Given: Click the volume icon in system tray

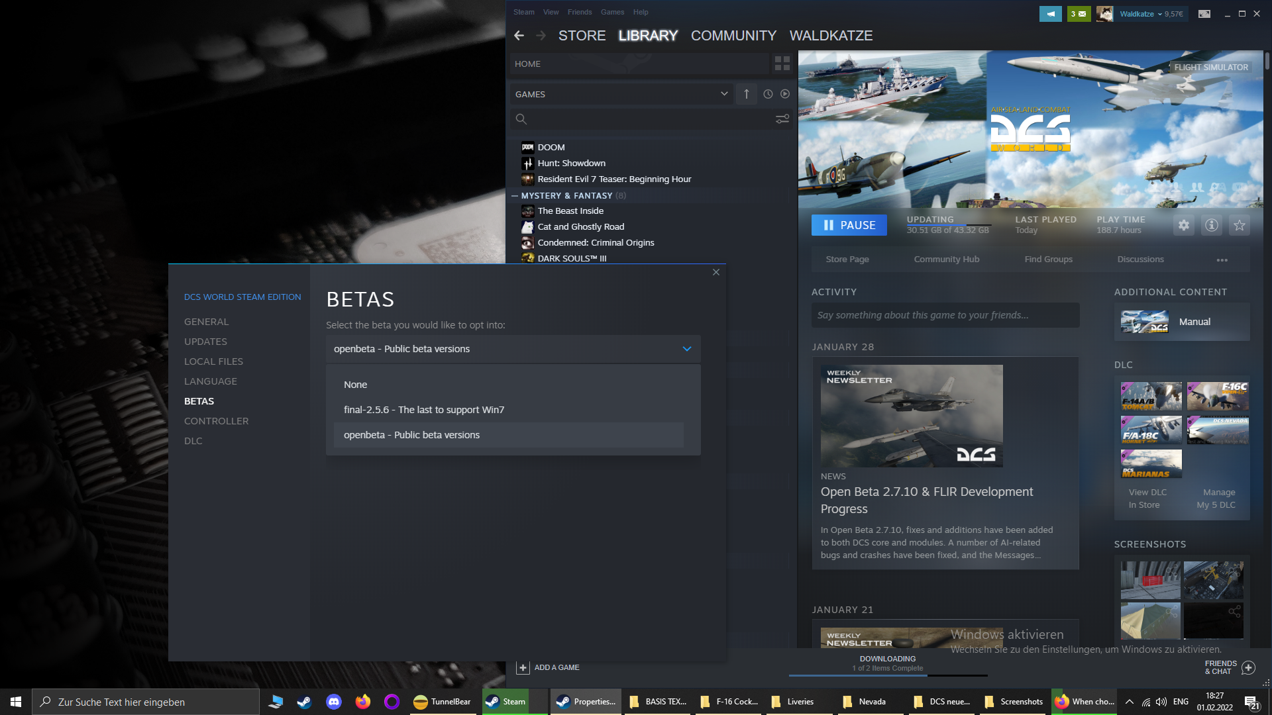Looking at the screenshot, I should [1161, 702].
